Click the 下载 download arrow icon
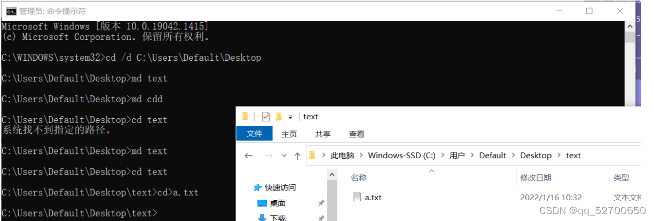The width and height of the screenshot is (654, 221). coord(262,217)
